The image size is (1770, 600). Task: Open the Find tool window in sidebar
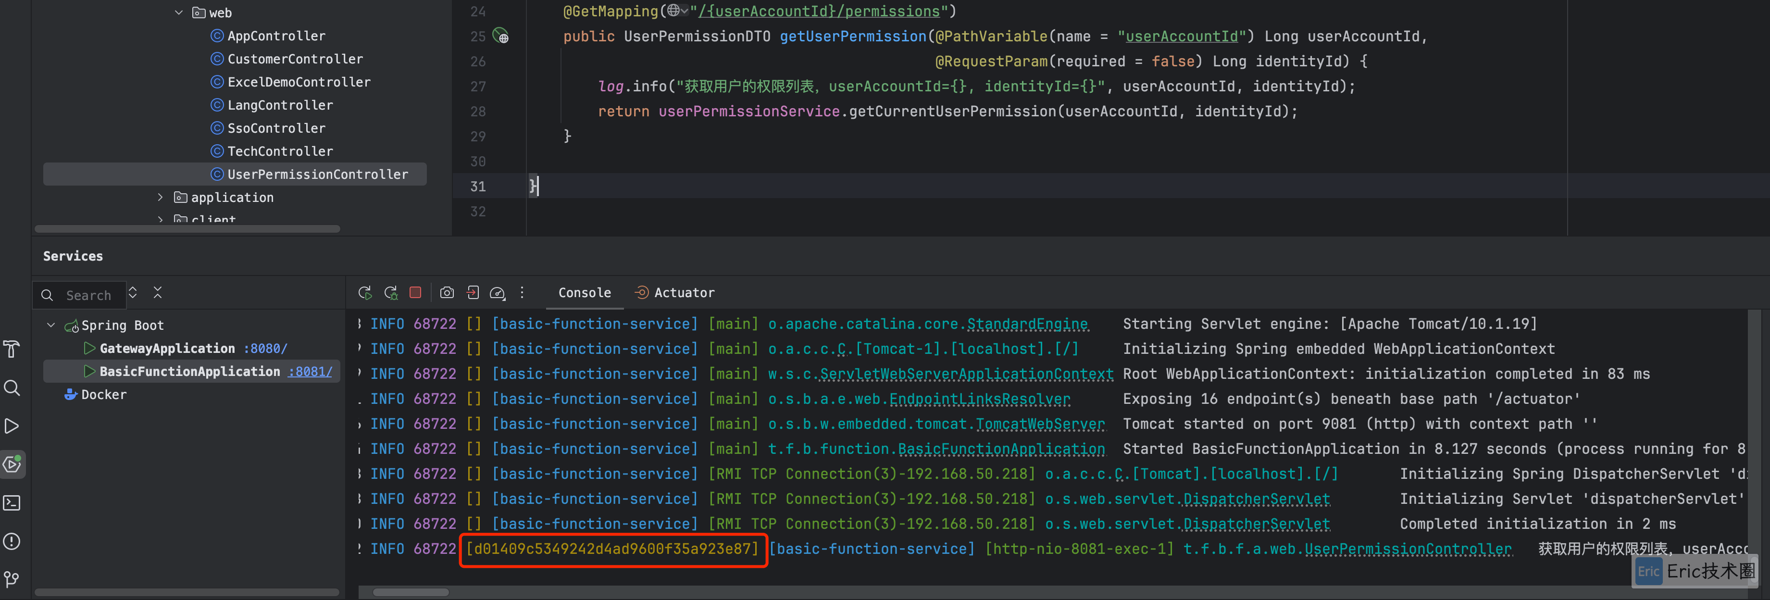pos(12,387)
